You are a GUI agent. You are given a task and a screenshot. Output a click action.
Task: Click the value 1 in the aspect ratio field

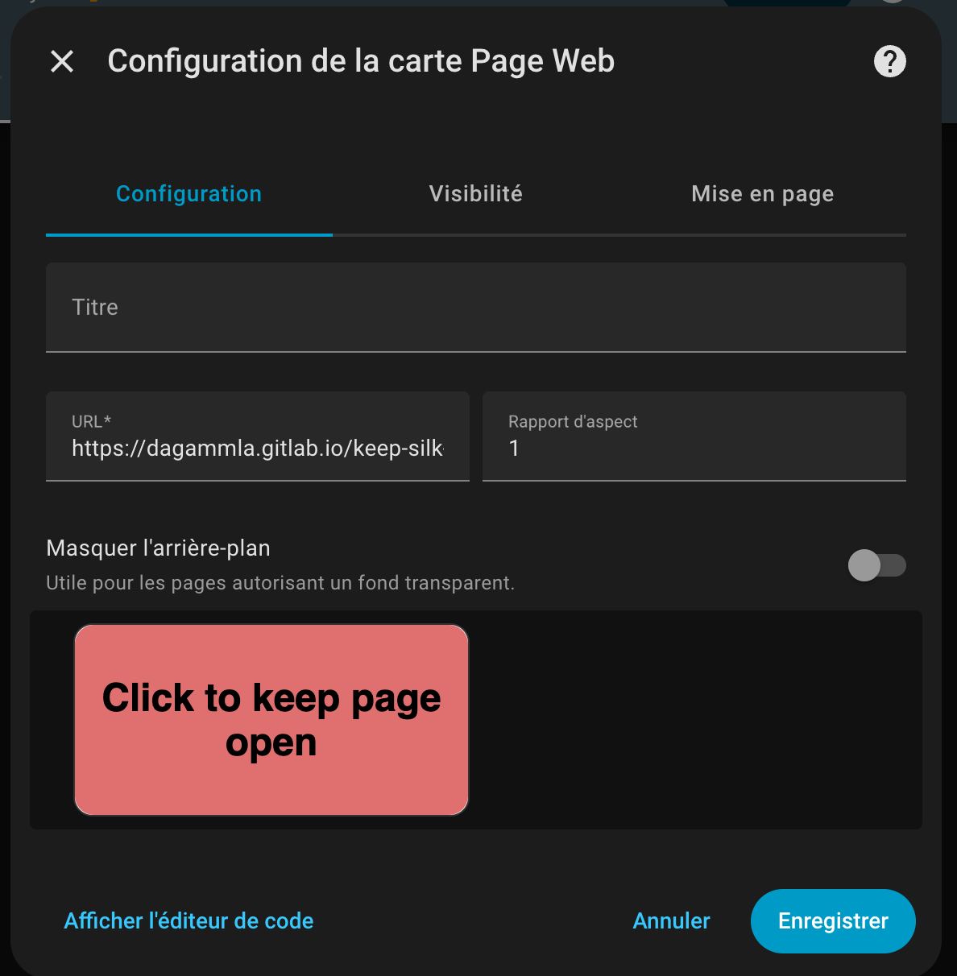pyautogui.click(x=514, y=449)
